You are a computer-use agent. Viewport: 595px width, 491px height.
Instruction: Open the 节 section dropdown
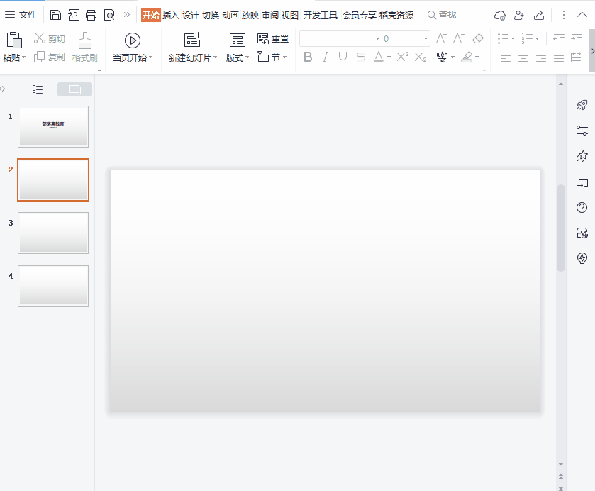[272, 57]
